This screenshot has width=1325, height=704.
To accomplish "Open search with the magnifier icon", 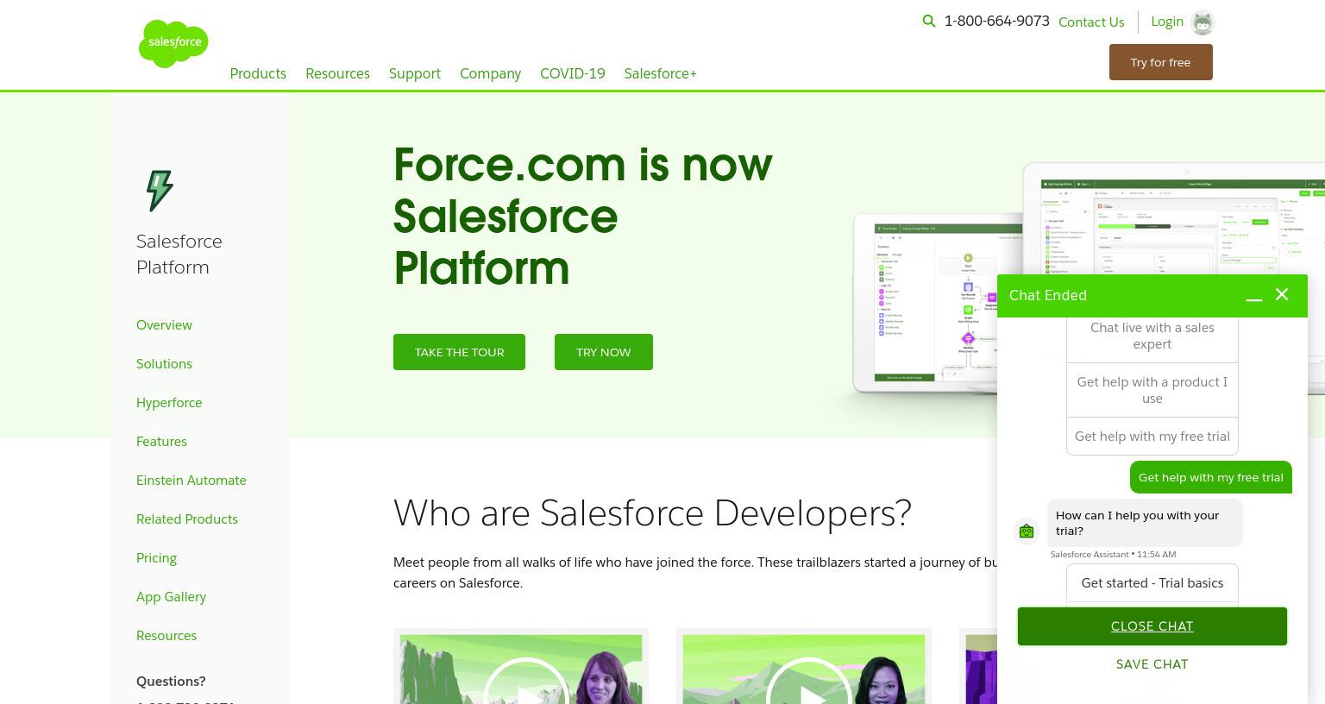I will point(929,22).
